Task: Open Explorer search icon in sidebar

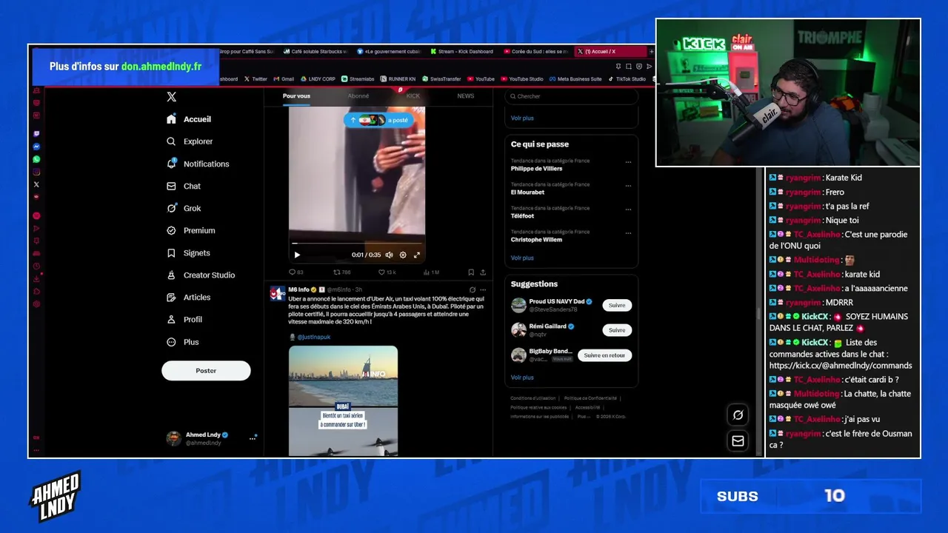Action: (171, 141)
